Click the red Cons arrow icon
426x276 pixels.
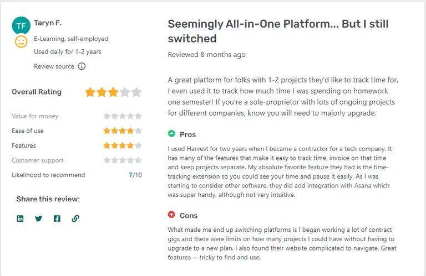(171, 215)
